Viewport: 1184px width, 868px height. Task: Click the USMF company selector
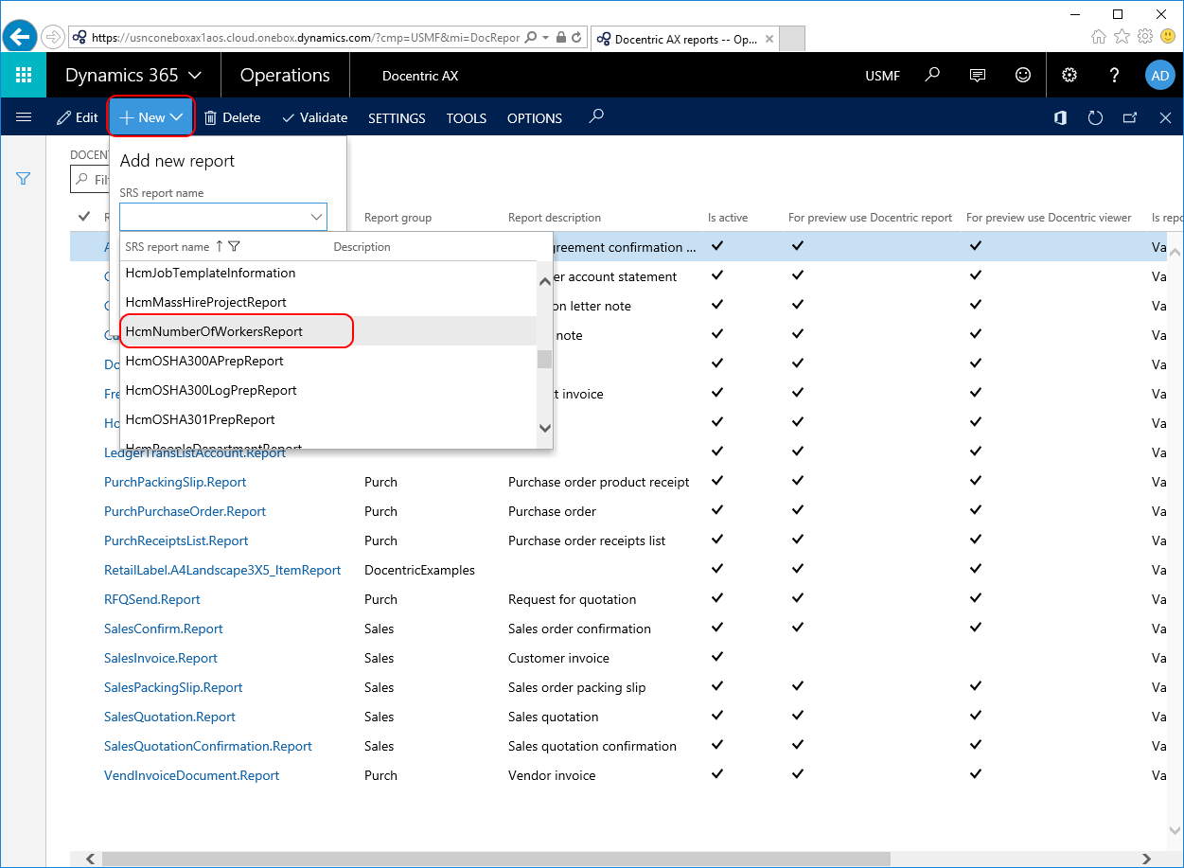[x=883, y=76]
